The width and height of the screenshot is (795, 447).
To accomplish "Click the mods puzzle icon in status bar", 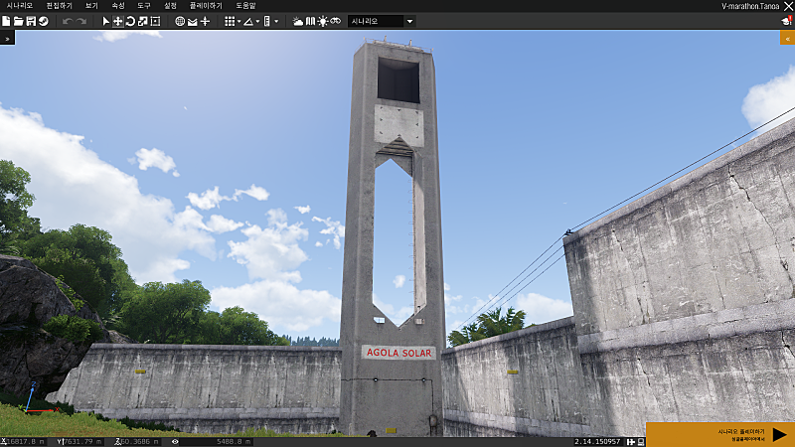I will click(631, 442).
